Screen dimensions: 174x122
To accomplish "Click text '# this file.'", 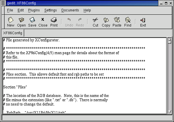I will [11, 57].
